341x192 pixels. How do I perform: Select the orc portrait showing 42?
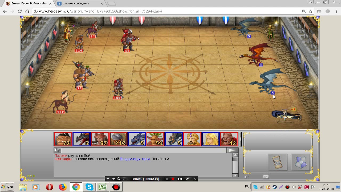(229, 139)
